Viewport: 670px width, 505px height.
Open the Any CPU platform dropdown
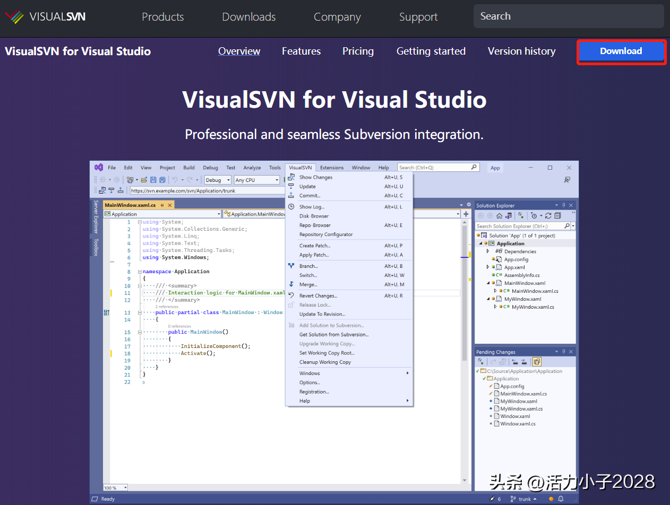pyautogui.click(x=257, y=180)
